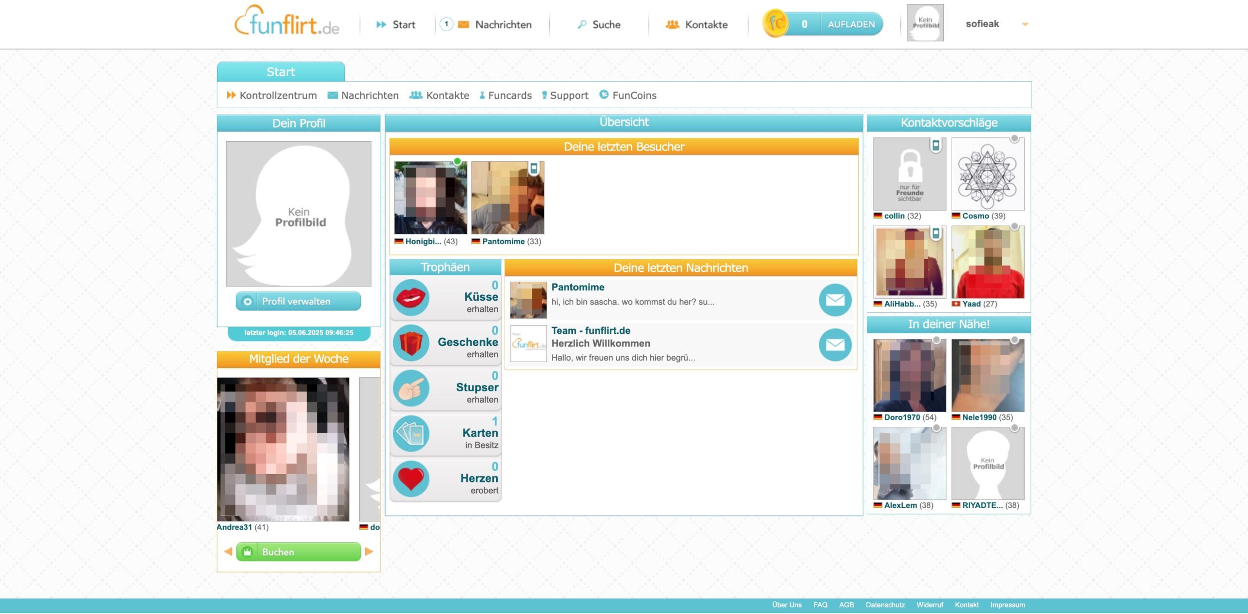The width and height of the screenshot is (1248, 614).
Task: Open envelope icon for Team funflirt.de message
Action: pyautogui.click(x=835, y=345)
